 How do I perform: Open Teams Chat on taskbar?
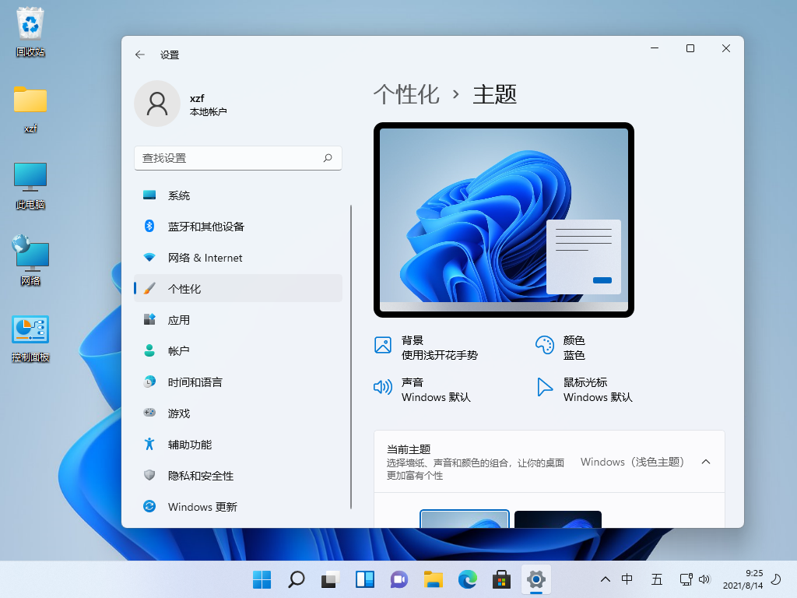399,579
